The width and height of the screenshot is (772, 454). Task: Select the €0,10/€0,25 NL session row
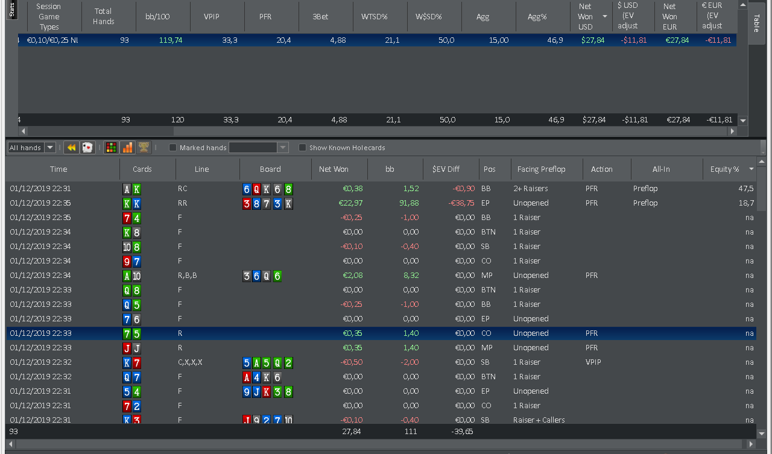[378, 40]
